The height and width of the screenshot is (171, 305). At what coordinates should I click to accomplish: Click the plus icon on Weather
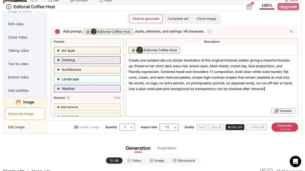pos(58,89)
